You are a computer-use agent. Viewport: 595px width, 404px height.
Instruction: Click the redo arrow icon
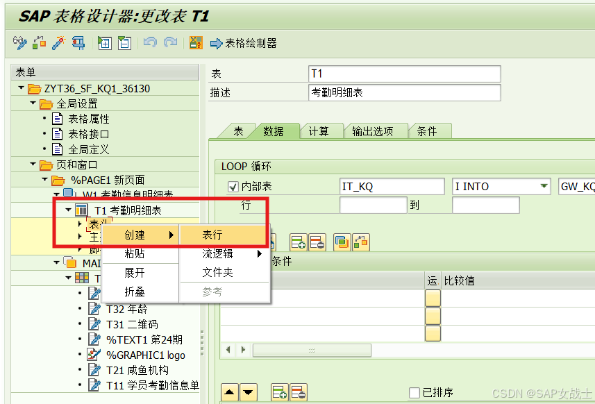[x=170, y=42]
